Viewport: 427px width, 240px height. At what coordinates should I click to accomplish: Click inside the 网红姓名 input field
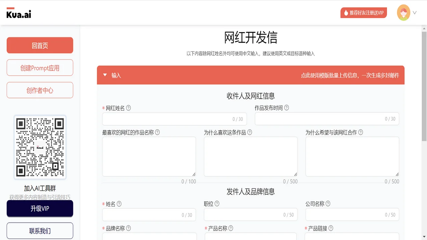tap(174, 119)
